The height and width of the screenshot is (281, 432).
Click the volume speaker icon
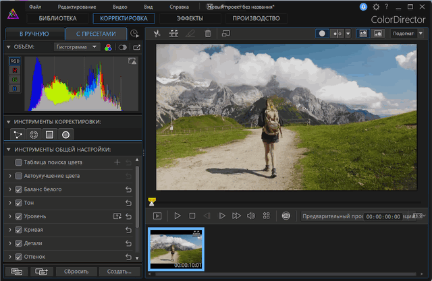(x=251, y=216)
